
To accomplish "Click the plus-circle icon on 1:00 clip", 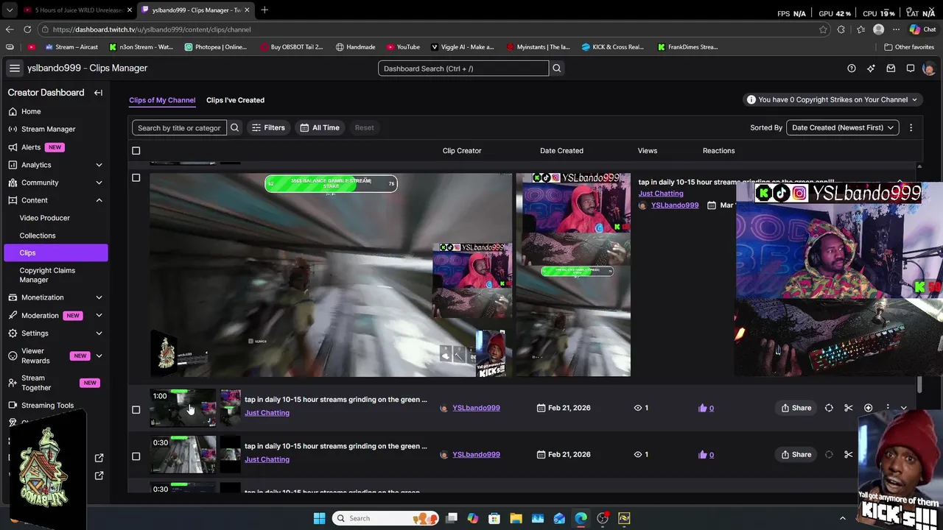I will (868, 408).
